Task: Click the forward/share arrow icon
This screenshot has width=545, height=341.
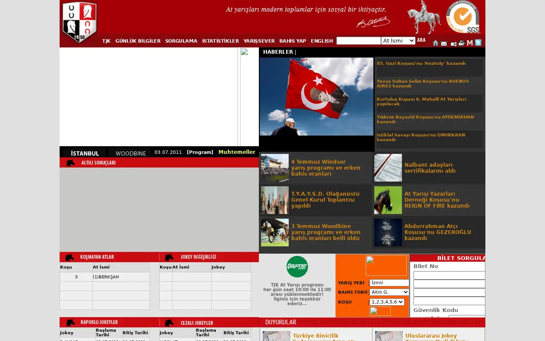Action: (453, 43)
